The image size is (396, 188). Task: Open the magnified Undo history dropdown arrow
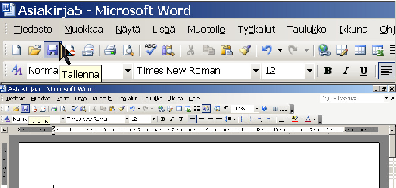[280, 50]
